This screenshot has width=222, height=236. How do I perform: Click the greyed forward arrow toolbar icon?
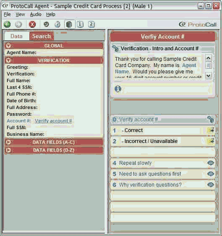[18, 24]
